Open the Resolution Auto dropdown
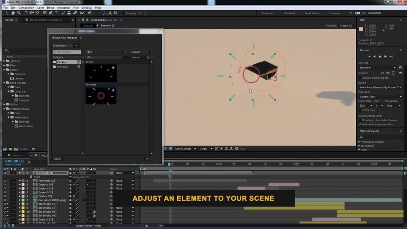Screen dimensions: 407x229 tap(393, 106)
